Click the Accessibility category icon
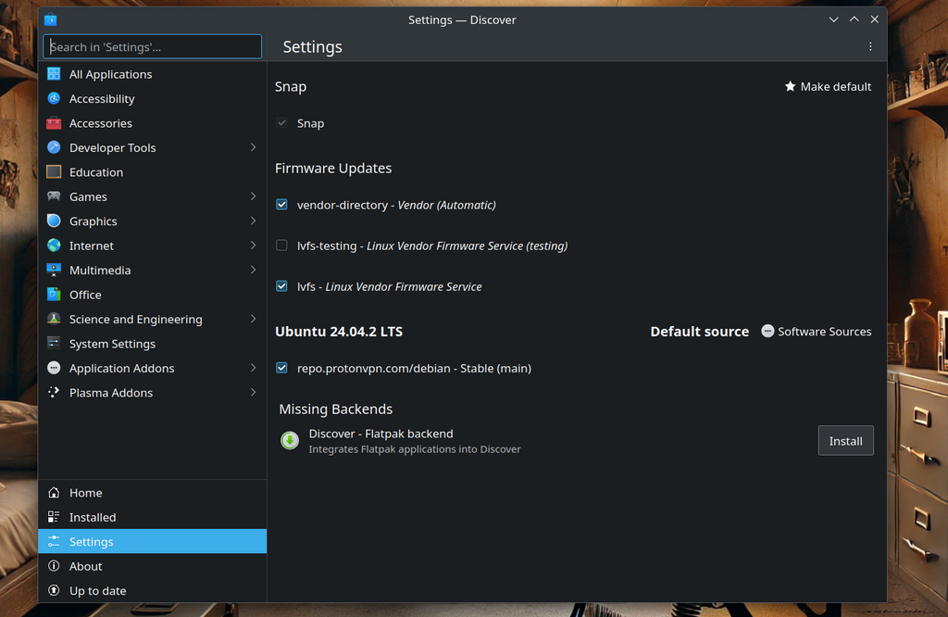The width and height of the screenshot is (948, 617). click(x=54, y=98)
